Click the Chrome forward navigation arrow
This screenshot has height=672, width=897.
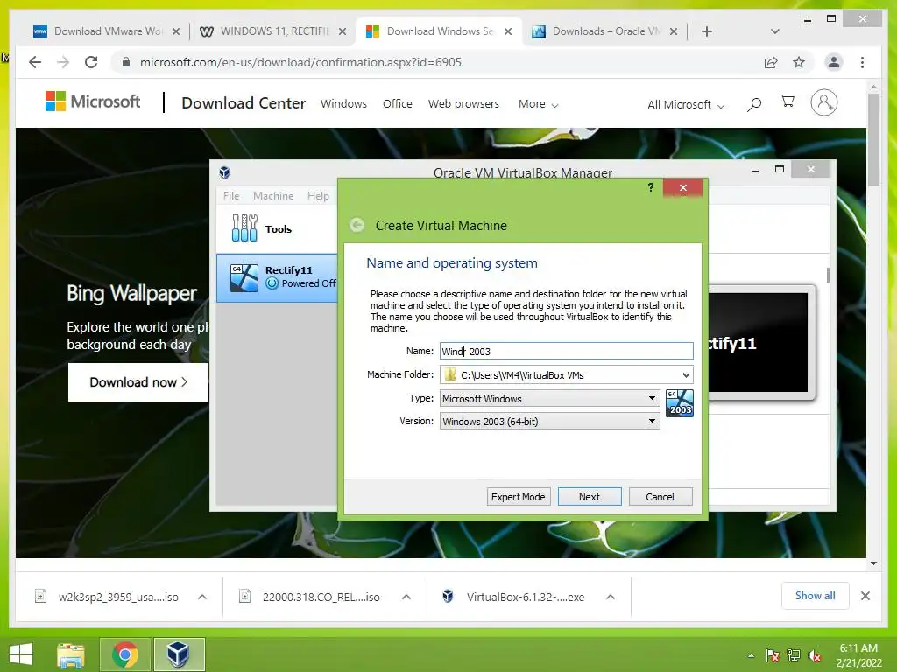[63, 62]
